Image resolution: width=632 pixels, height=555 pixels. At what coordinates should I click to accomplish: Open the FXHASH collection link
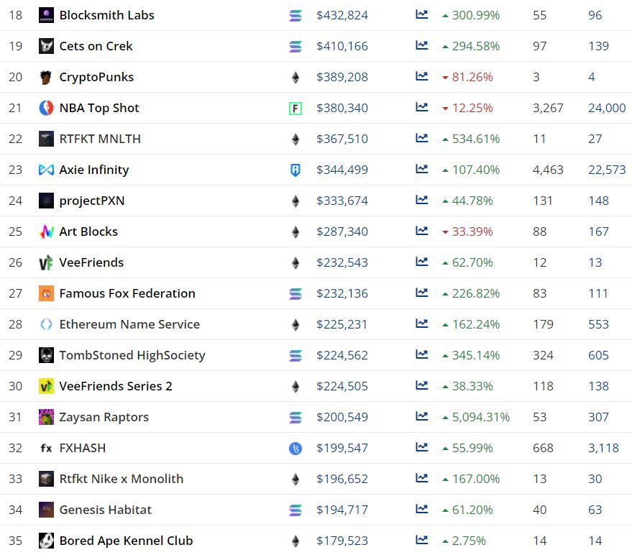click(83, 448)
